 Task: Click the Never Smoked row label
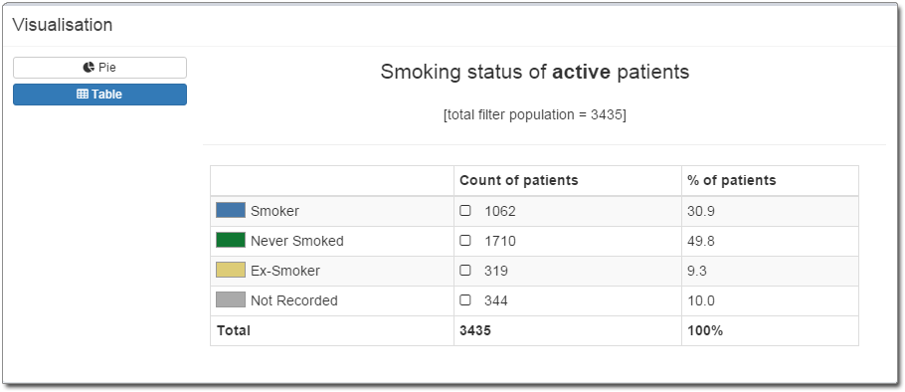296,241
